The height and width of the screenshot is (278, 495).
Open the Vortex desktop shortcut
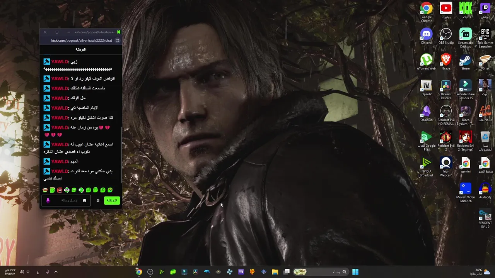pyautogui.click(x=485, y=62)
